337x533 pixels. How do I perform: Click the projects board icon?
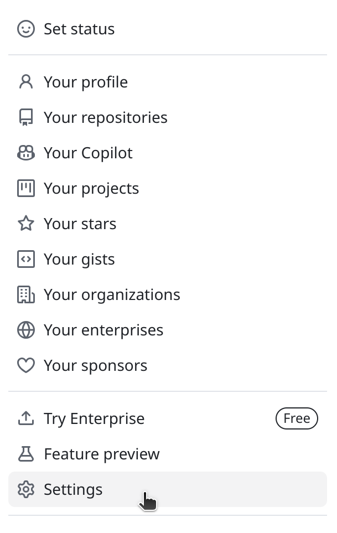pyautogui.click(x=26, y=188)
